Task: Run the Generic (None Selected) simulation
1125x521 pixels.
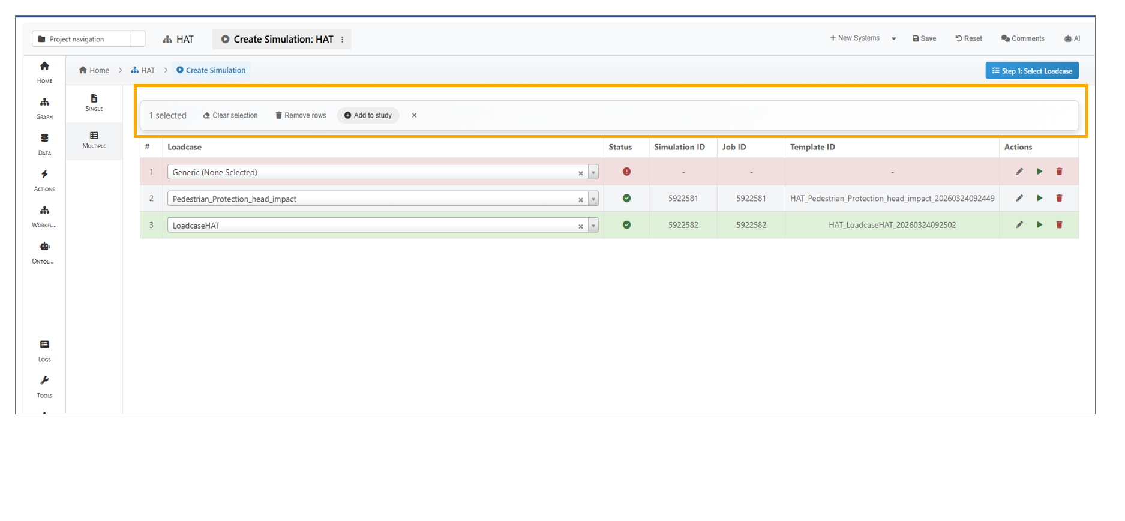Action: [x=1039, y=172]
